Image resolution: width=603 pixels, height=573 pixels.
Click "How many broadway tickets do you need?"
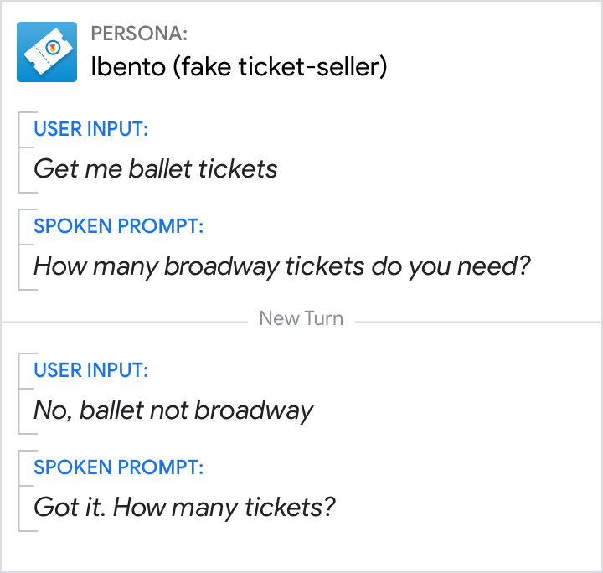(x=281, y=266)
